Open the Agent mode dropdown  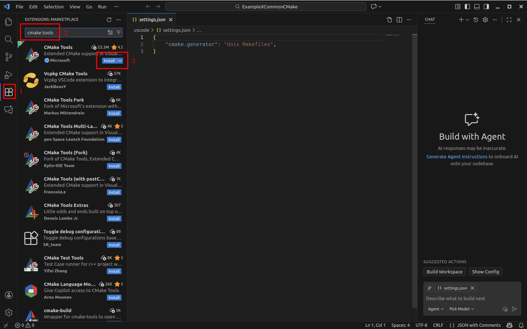click(x=436, y=309)
